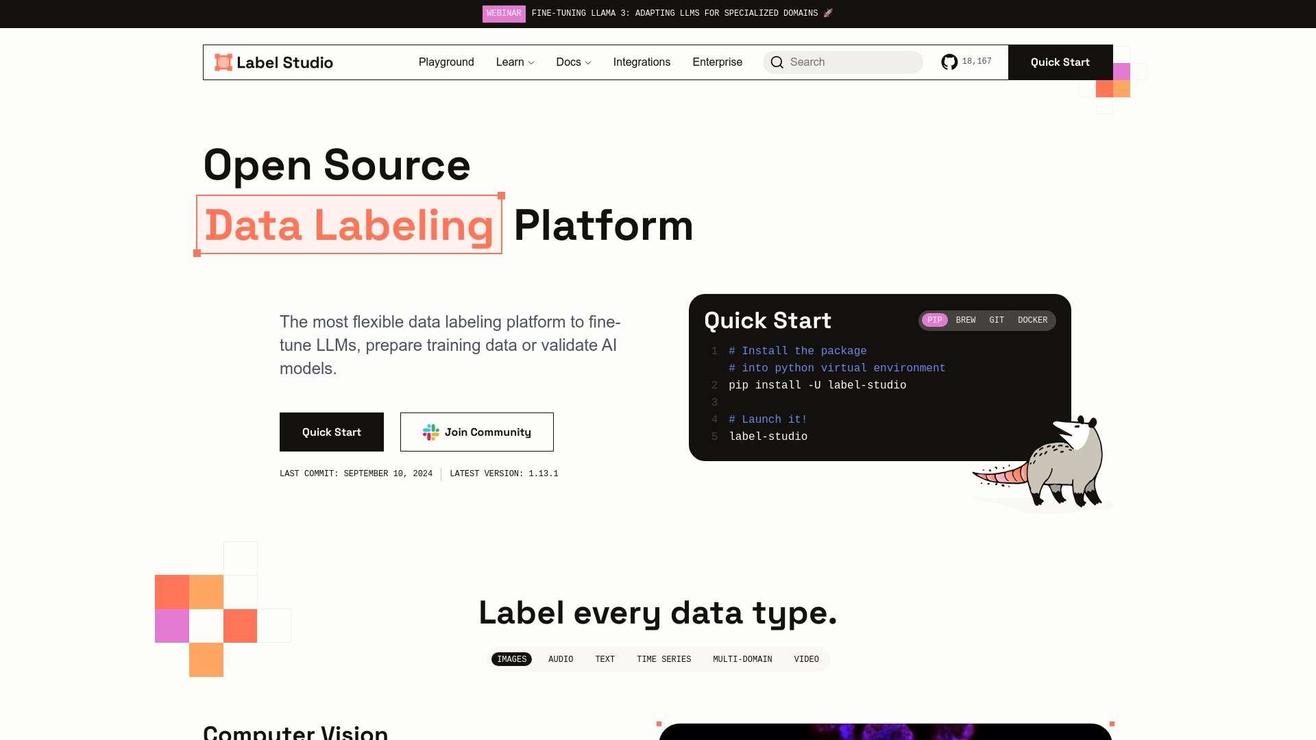Screen dimensions: 1316x740
Task: Click the '# Launch it!' comment
Action: [x=768, y=419]
